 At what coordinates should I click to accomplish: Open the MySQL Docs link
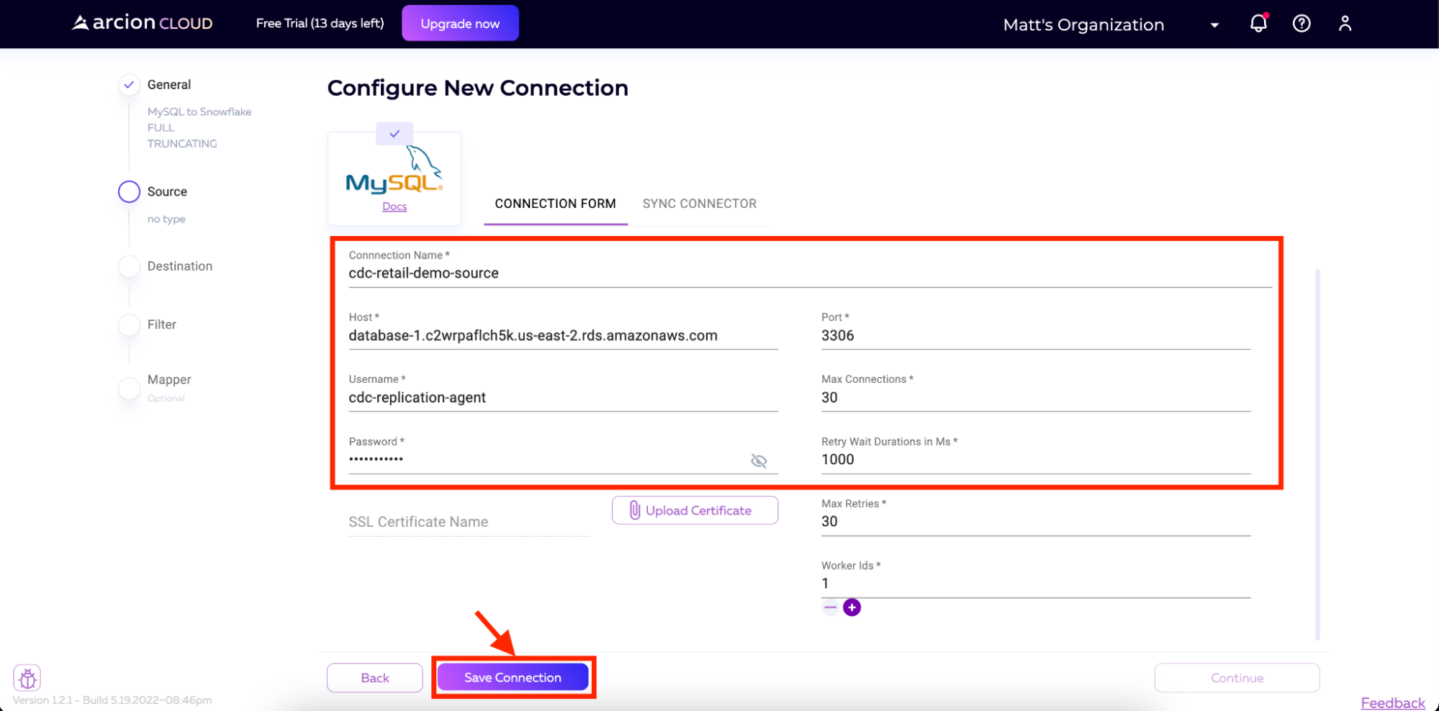394,207
